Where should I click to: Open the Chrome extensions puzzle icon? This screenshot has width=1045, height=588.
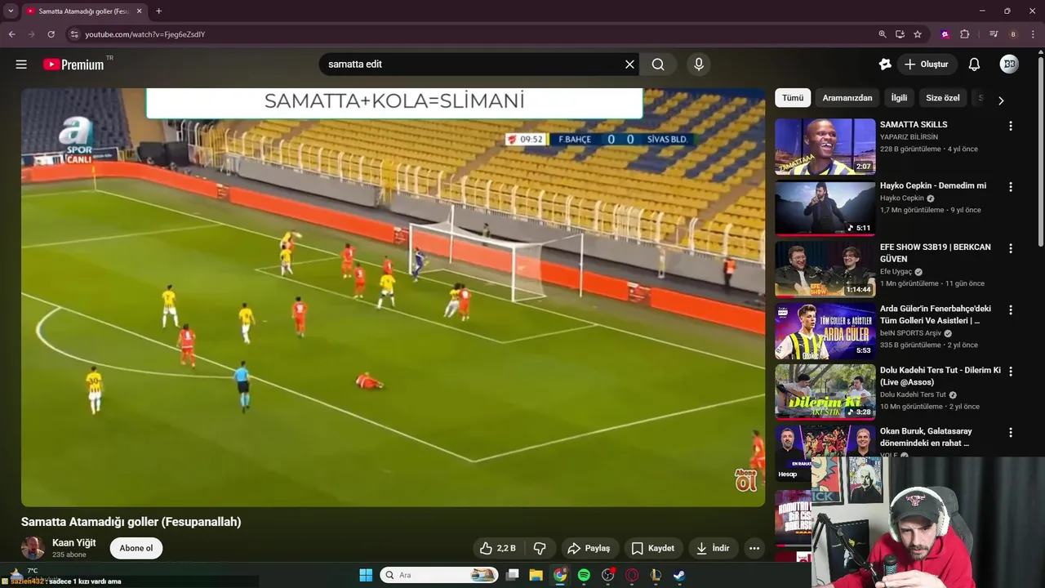click(965, 34)
